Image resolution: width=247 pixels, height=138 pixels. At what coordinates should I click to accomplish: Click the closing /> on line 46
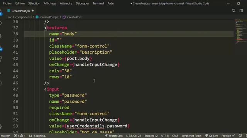click(x=47, y=83)
